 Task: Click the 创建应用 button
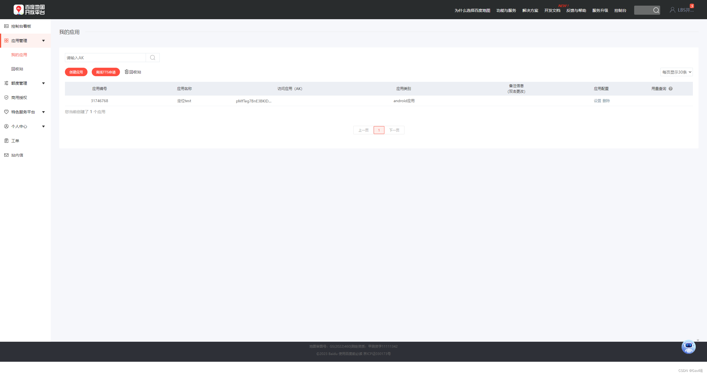[76, 72]
